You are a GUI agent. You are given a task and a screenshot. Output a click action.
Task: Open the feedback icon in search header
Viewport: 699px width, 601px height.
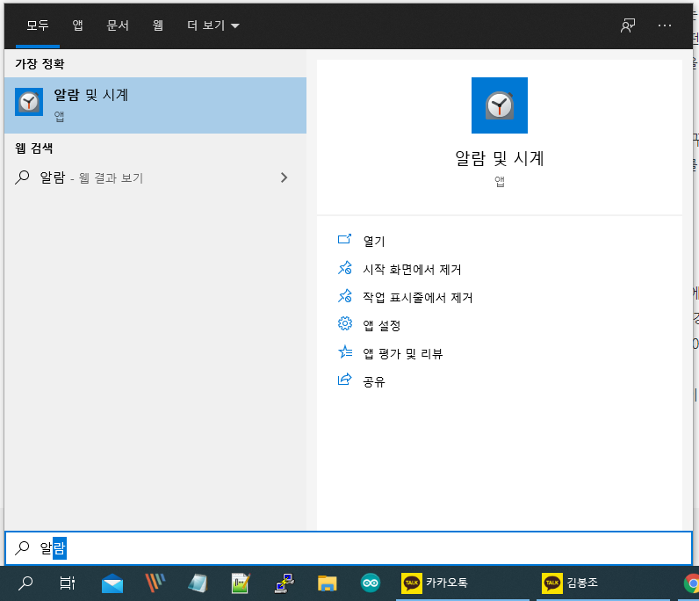point(628,25)
